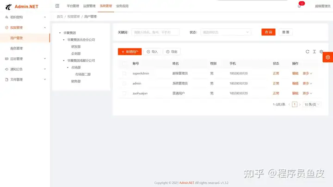Select the 华夏集团 root tree node label

click(x=70, y=33)
